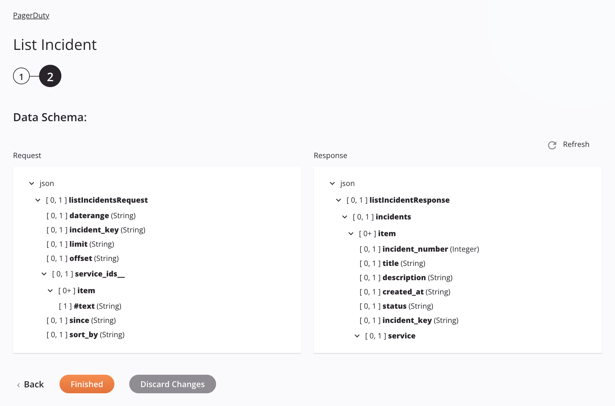Click the json root node in Response

coord(347,183)
